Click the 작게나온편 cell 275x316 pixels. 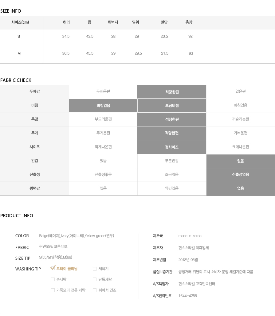(x=103, y=147)
